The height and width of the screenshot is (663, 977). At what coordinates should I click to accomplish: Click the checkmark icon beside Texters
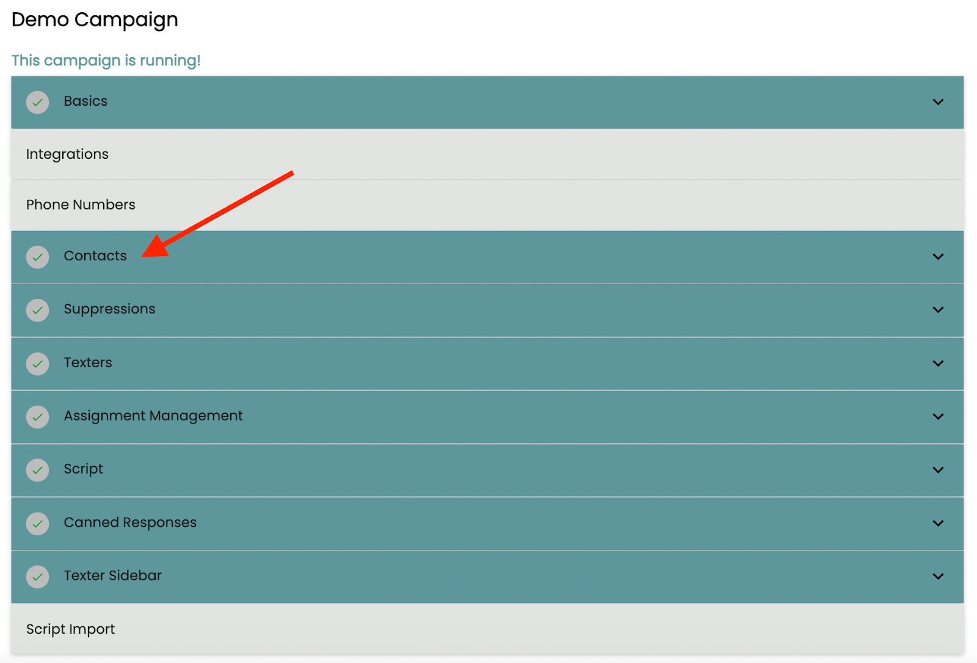pyautogui.click(x=37, y=364)
